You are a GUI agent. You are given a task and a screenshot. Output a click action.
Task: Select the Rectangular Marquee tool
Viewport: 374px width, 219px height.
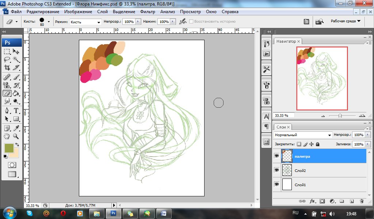pyautogui.click(x=7, y=51)
